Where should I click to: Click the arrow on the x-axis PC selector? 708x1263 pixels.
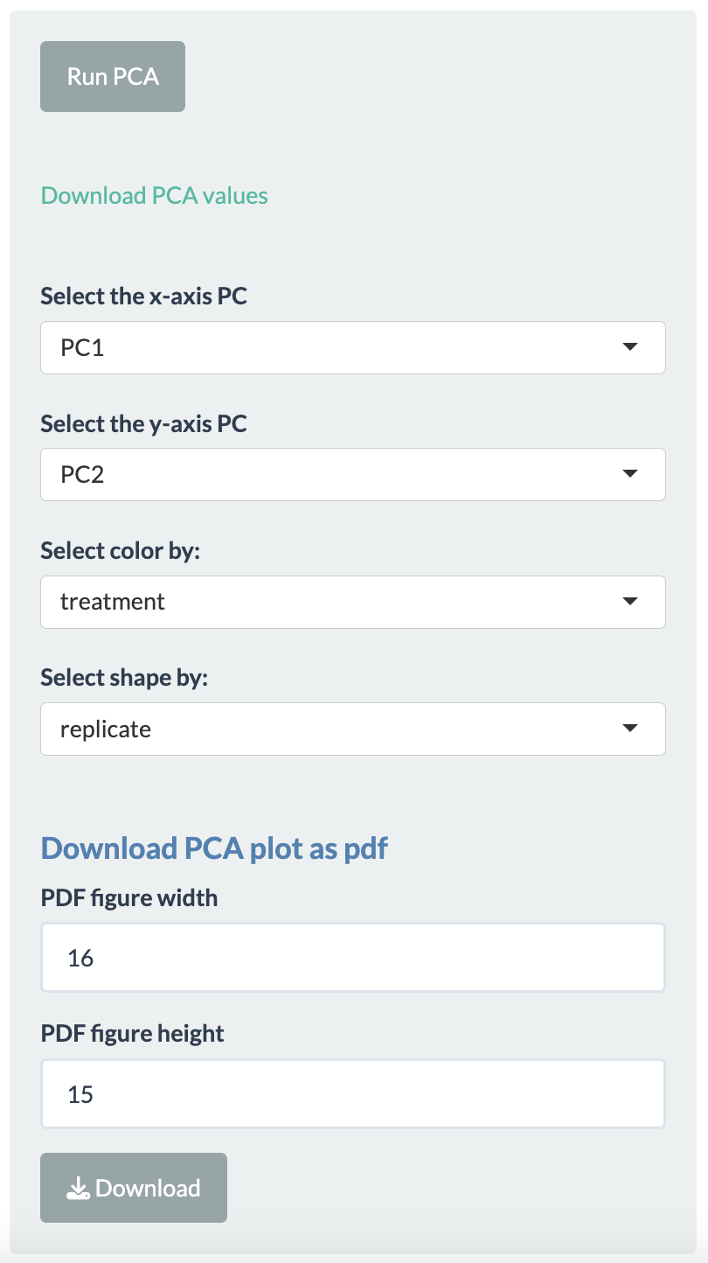[630, 347]
